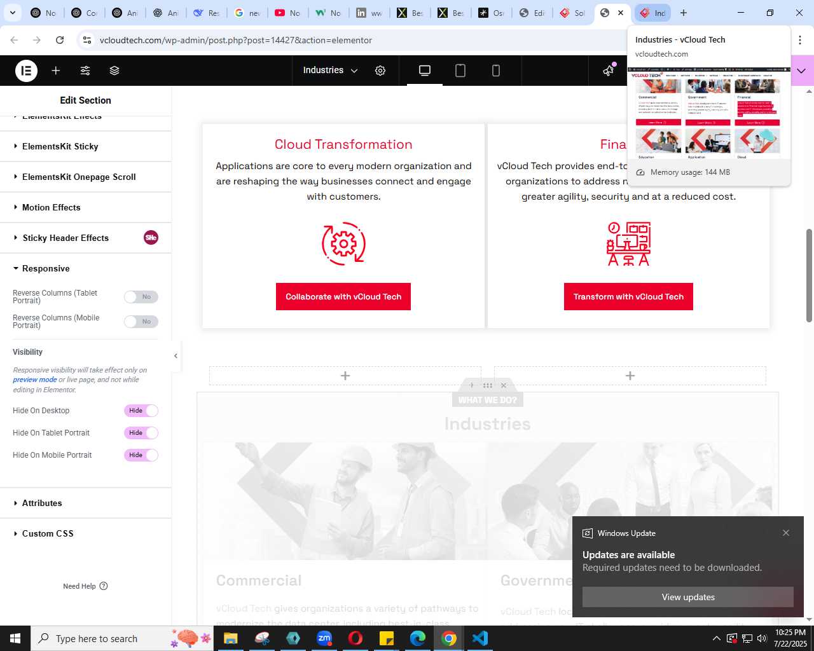Expand Motion Effects section
The width and height of the screenshot is (814, 651).
tap(85, 207)
